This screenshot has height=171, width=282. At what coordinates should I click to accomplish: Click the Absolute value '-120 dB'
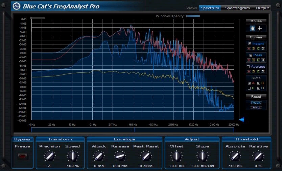(x=235, y=166)
